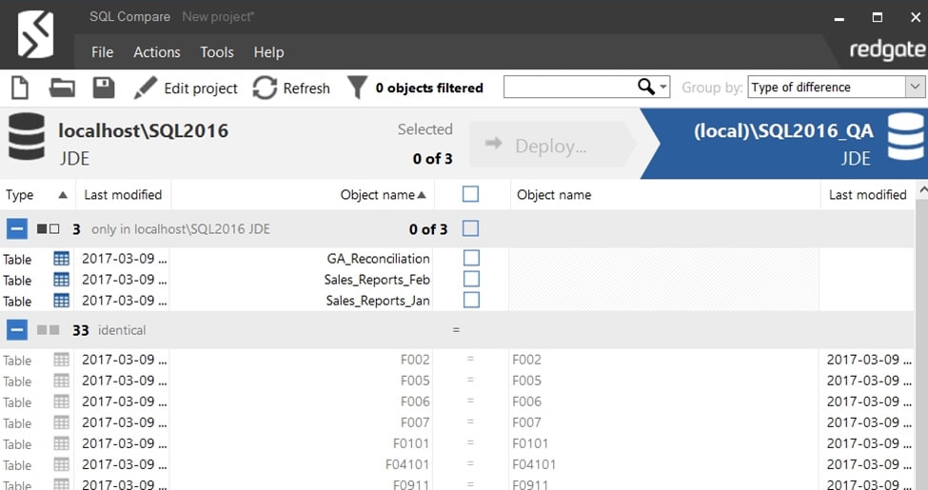The width and height of the screenshot is (928, 490).
Task: Select the Sales_Reports_Feb object name
Action: (377, 280)
